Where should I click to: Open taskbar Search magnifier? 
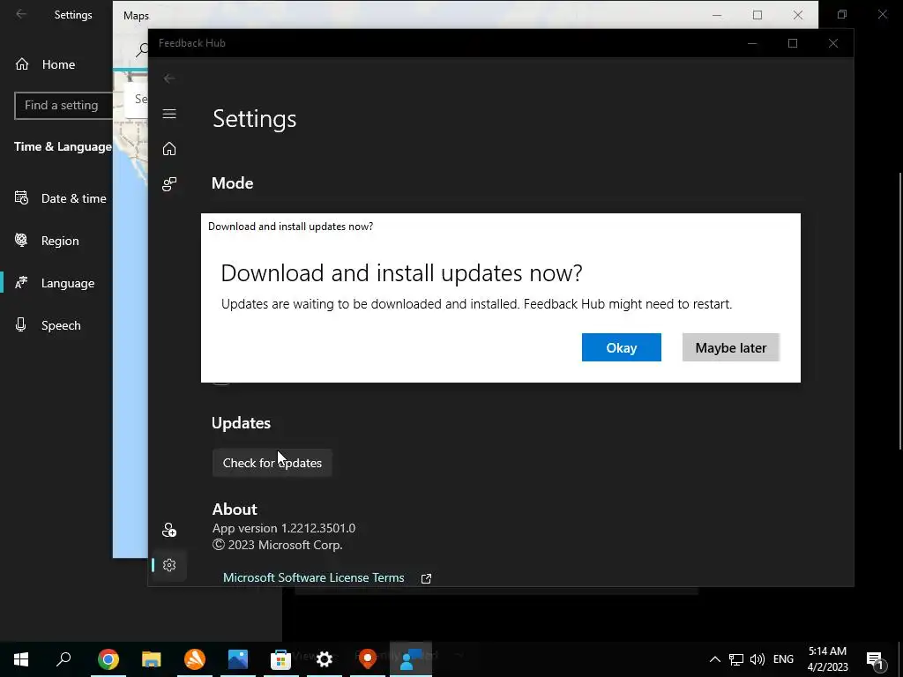coord(63,659)
